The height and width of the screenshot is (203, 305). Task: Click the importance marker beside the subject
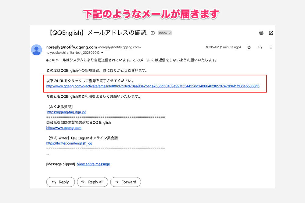[153, 33]
